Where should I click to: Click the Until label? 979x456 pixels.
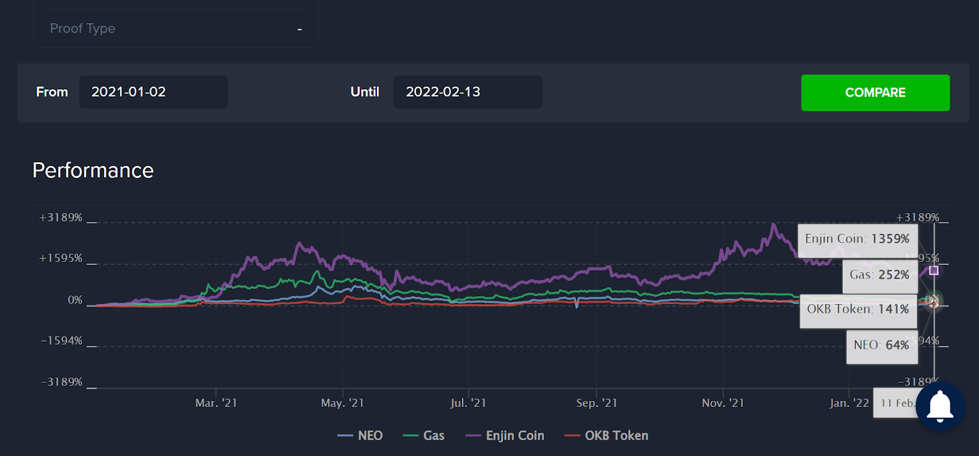click(365, 92)
